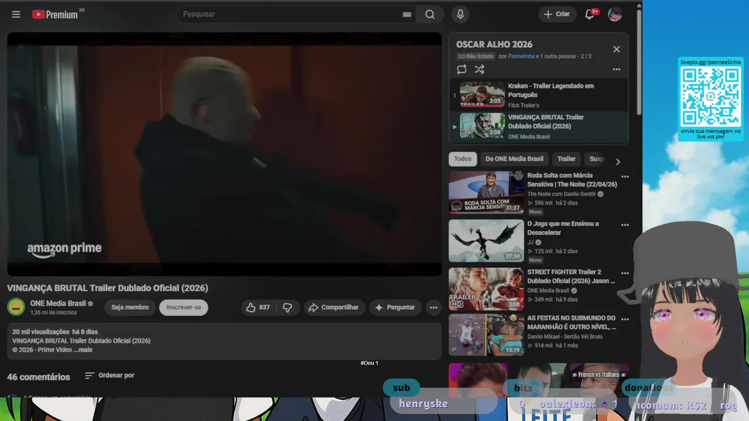Open the on-screen keyboard icon in search

tap(407, 15)
